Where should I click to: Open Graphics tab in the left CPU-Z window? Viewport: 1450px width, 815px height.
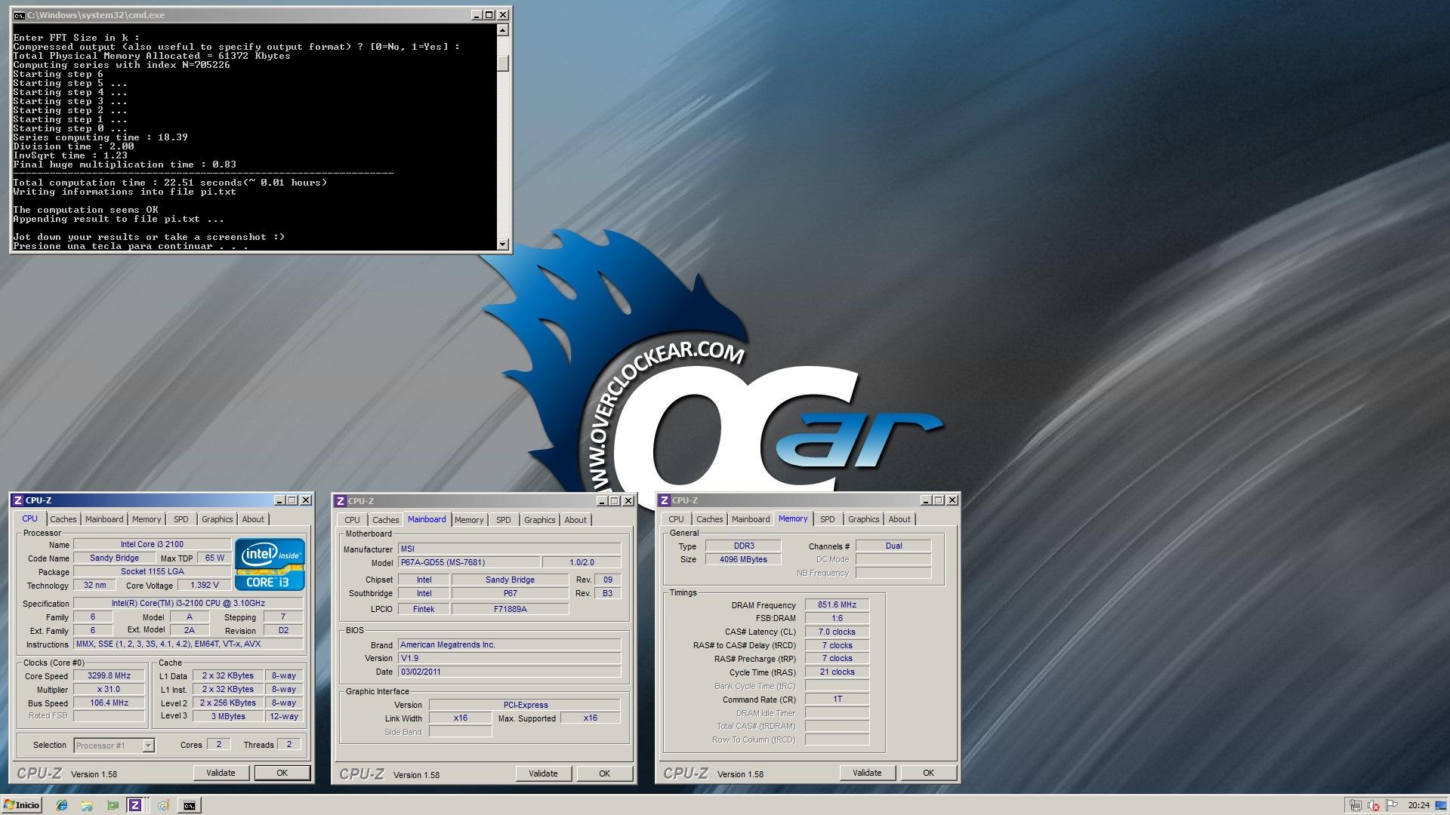point(217,519)
